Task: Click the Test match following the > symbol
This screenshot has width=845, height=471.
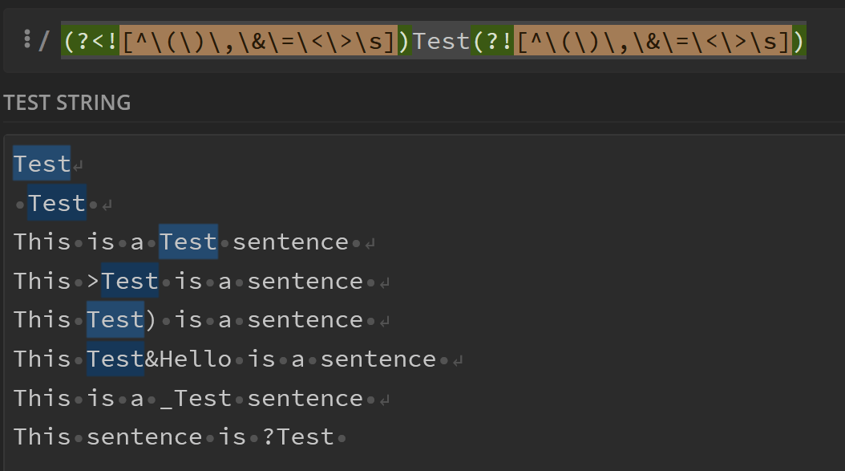Action: (130, 281)
